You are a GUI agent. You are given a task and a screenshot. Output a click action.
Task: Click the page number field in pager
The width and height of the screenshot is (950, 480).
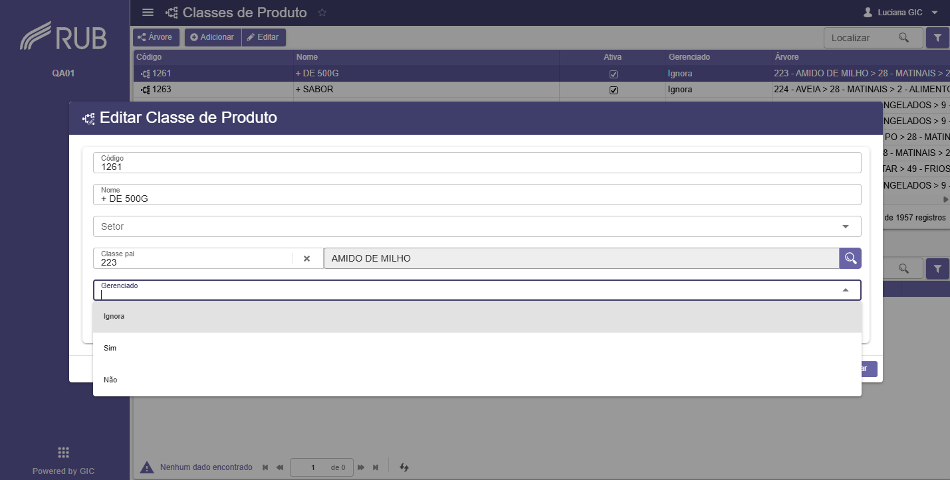tap(312, 467)
